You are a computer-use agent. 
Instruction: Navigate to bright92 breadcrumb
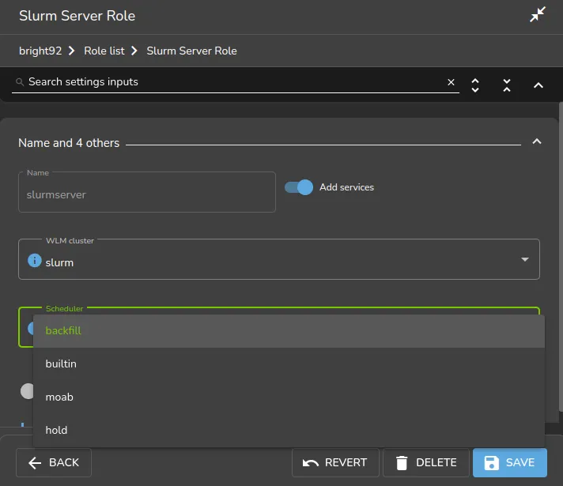pyautogui.click(x=40, y=51)
